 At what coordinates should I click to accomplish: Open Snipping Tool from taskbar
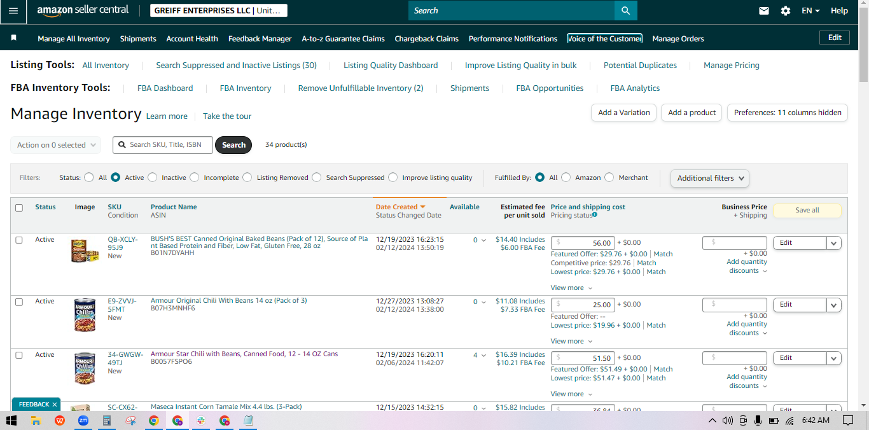tap(130, 420)
